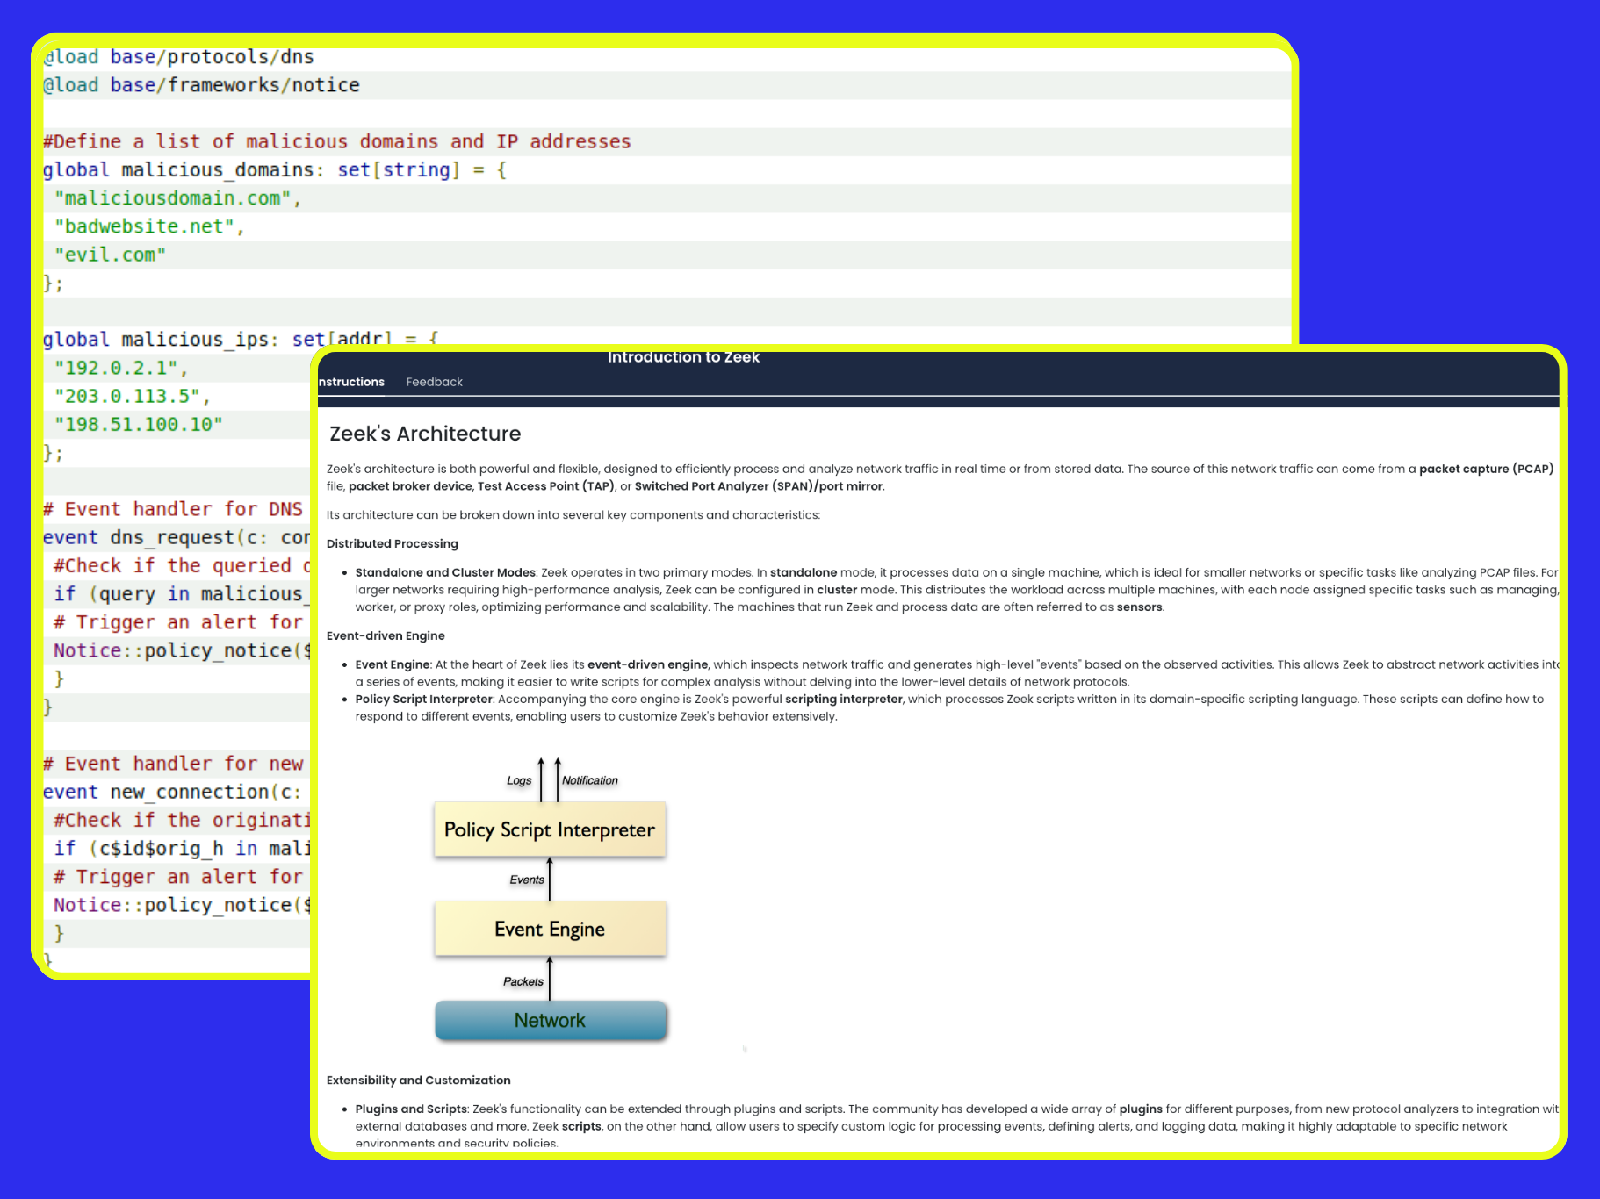Click the Notification arrow label in diagram
The image size is (1600, 1199).
(x=590, y=780)
